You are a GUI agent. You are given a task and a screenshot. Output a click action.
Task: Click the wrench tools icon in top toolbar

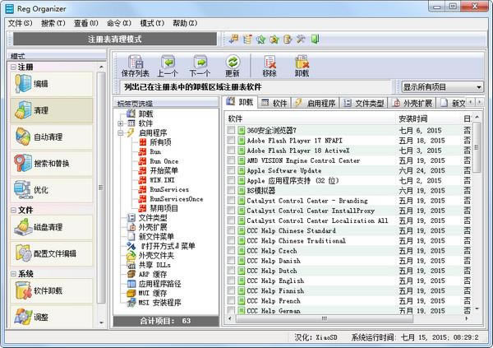(301, 39)
